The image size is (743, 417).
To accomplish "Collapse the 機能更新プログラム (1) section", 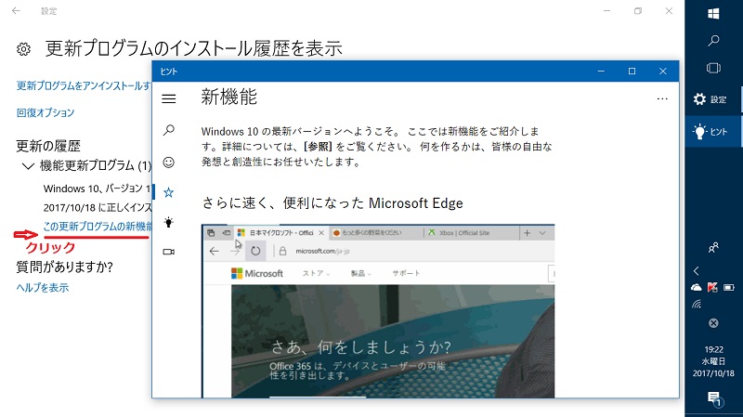I will coord(28,166).
